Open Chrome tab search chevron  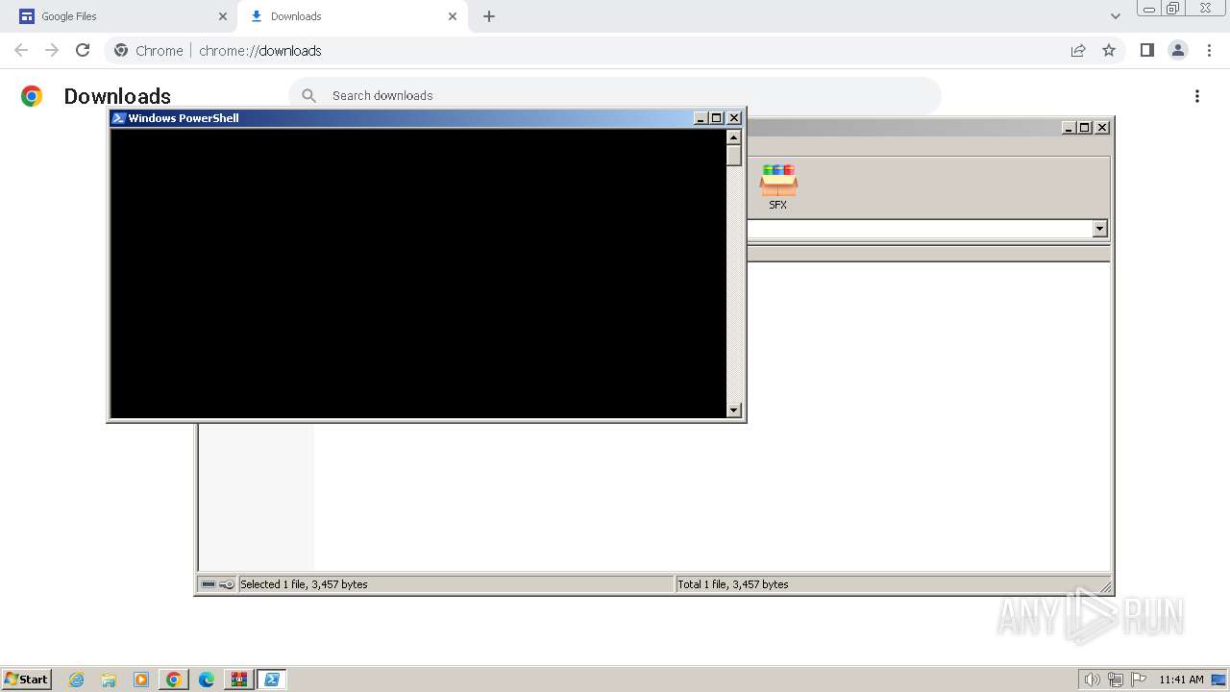(1115, 16)
